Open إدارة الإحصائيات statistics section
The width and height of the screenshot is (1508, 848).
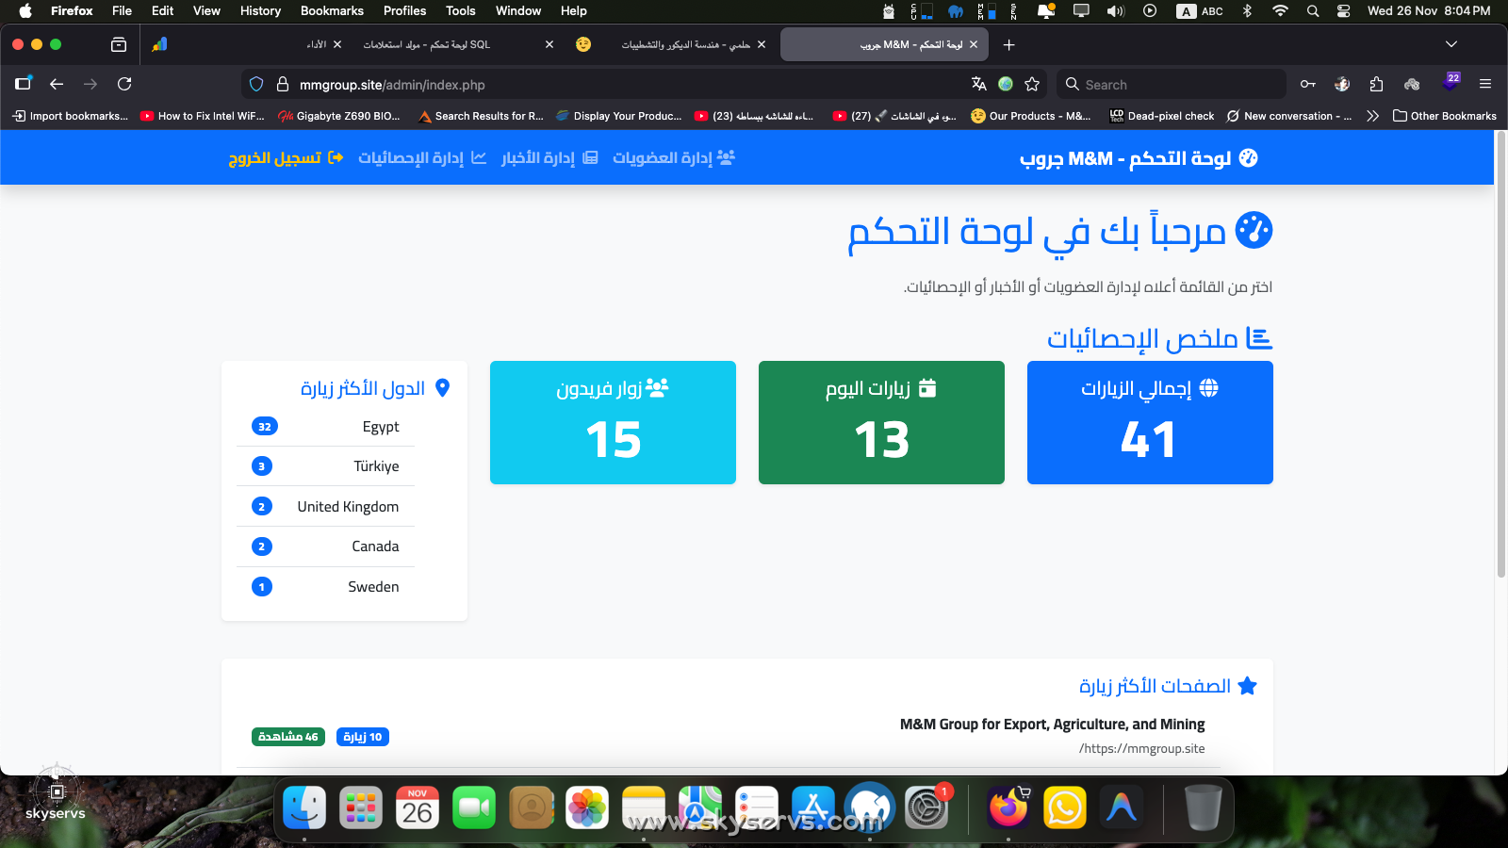[421, 157]
